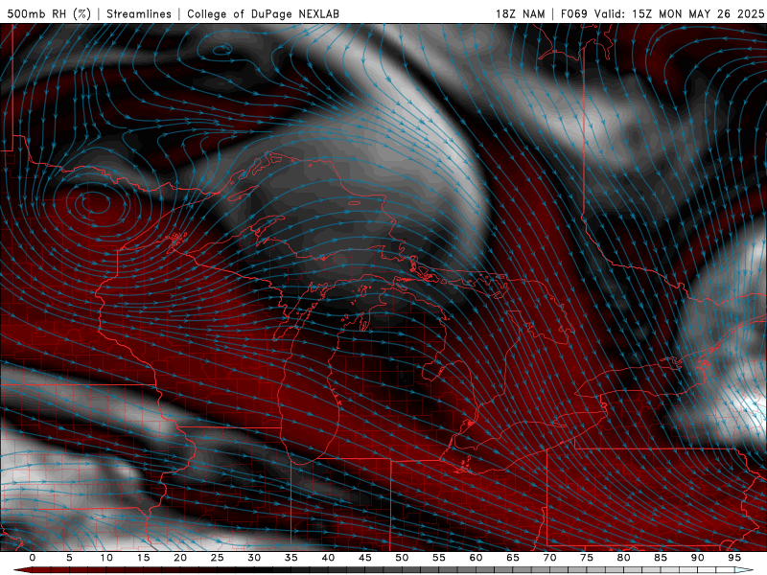767x575 pixels.
Task: Click the "85" value on the color scale
Action: [x=661, y=558]
